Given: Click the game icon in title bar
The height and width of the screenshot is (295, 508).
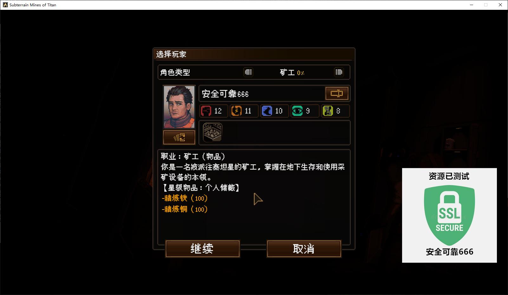Looking at the screenshot, I should pyautogui.click(x=5, y=5).
